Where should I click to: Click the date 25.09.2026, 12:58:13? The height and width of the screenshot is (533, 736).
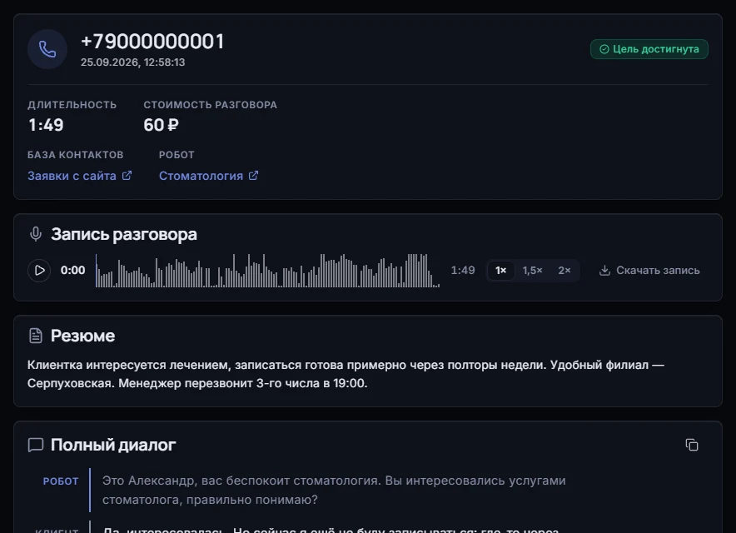point(133,62)
